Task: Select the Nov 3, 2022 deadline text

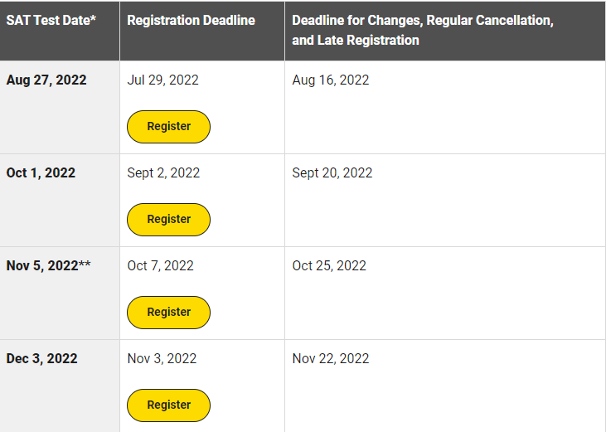Action: (162, 359)
